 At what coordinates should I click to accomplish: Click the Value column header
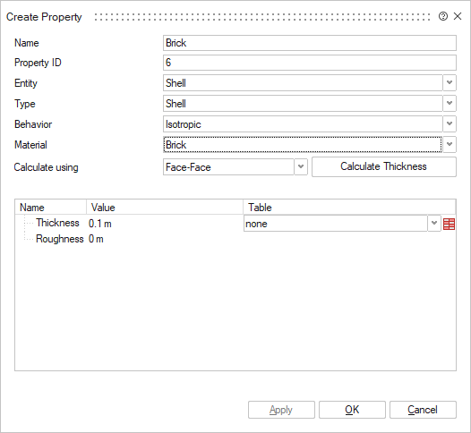click(165, 207)
